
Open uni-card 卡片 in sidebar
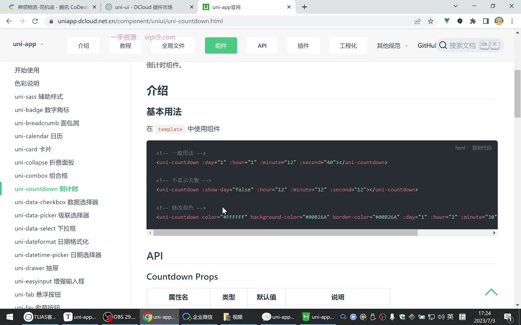coord(33,149)
